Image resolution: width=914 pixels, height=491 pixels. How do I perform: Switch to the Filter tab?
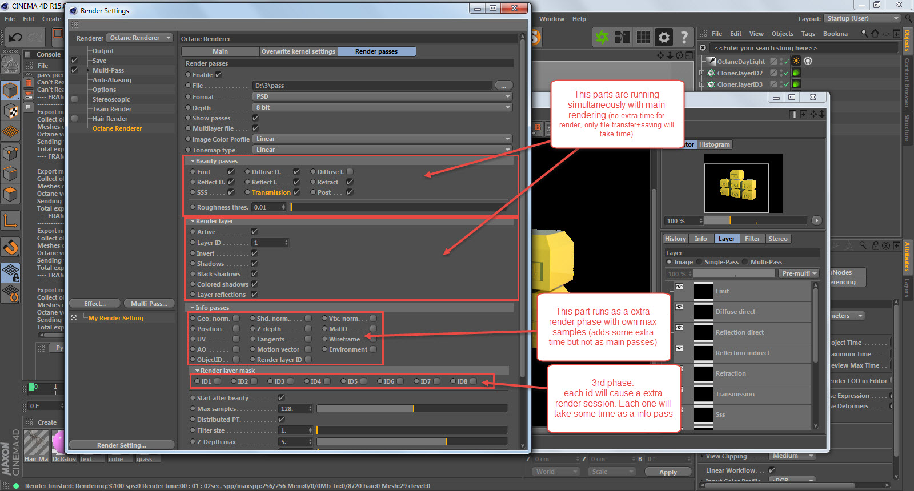(x=752, y=239)
